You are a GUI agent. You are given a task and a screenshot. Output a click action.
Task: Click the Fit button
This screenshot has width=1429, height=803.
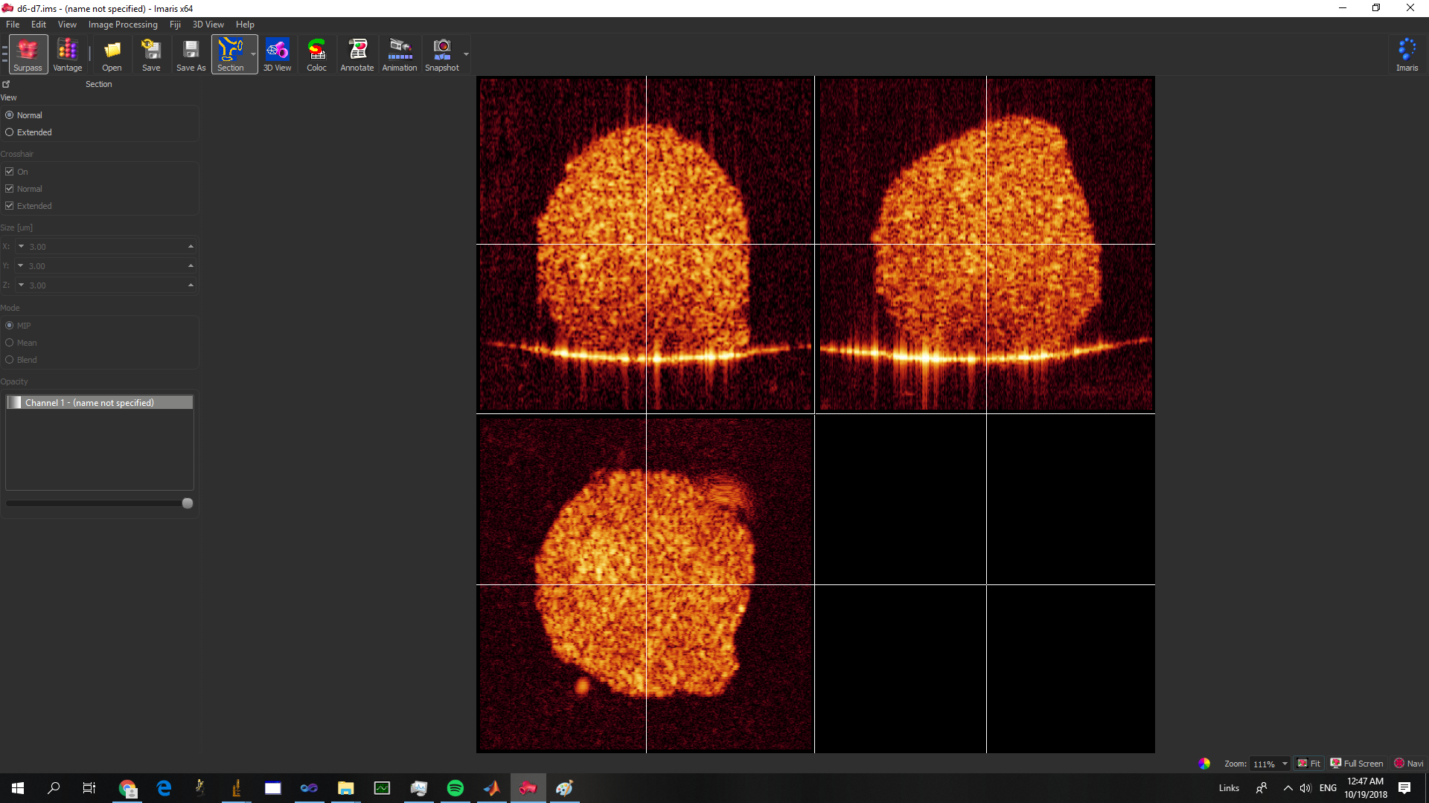[1309, 764]
